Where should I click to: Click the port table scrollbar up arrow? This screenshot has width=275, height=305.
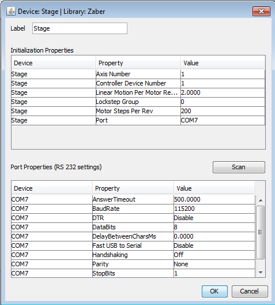point(261,200)
